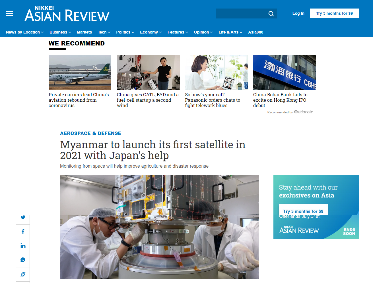Click the WE RECOMMEND heading
The width and height of the screenshot is (373, 283).
[x=77, y=43]
